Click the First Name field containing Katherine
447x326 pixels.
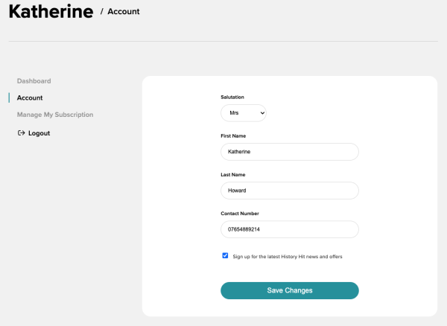290,152
